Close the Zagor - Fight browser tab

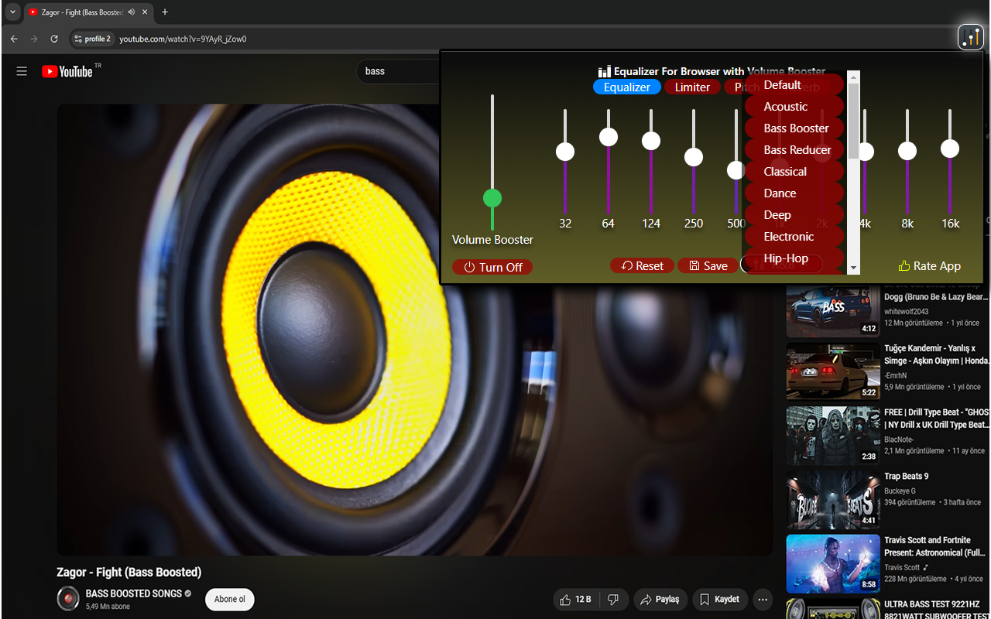pyautogui.click(x=145, y=12)
